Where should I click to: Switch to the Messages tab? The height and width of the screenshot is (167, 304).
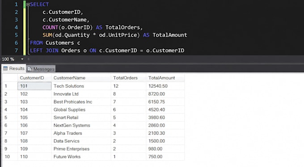pyautogui.click(x=41, y=69)
